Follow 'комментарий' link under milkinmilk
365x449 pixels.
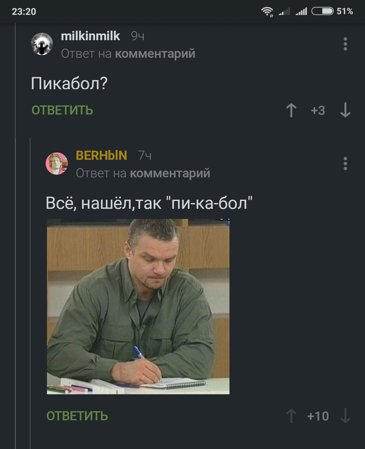tap(155, 54)
